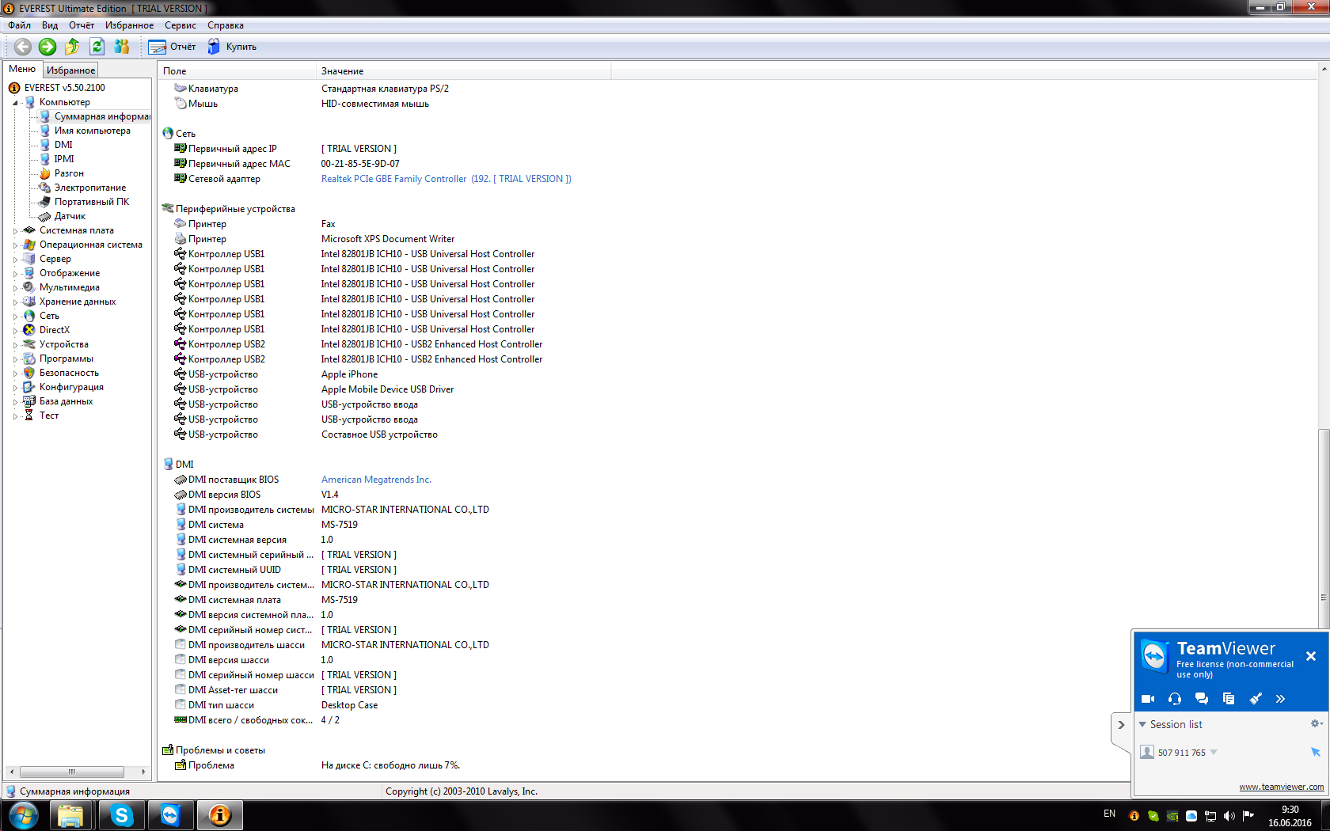Image resolution: width=1330 pixels, height=831 pixels.
Task: Click the users icon in toolbar
Action: point(121,47)
